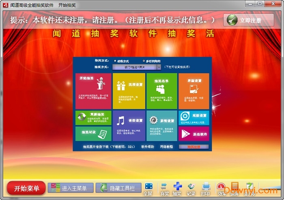Click the 重新抽奖 refresh tile
The width and height of the screenshot is (284, 200).
pos(93,118)
